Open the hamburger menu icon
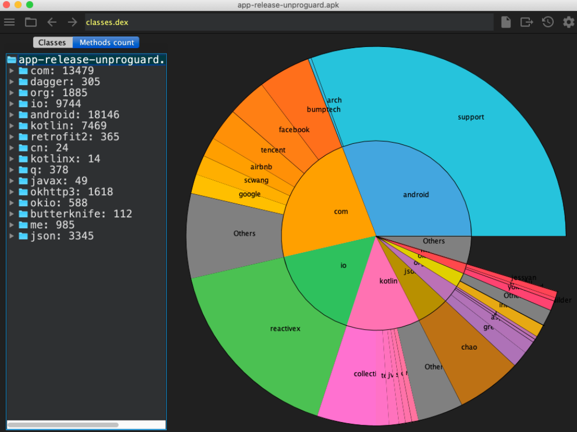Screen dimensions: 577x432 pyautogui.click(x=9, y=23)
